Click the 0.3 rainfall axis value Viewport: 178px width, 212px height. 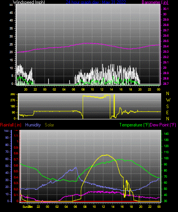(16, 183)
